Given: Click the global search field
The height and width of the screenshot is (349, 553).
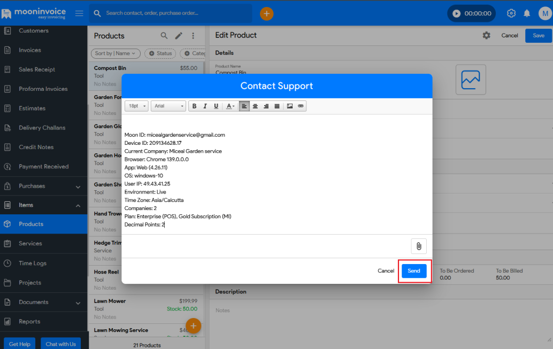Looking at the screenshot, I should [171, 13].
